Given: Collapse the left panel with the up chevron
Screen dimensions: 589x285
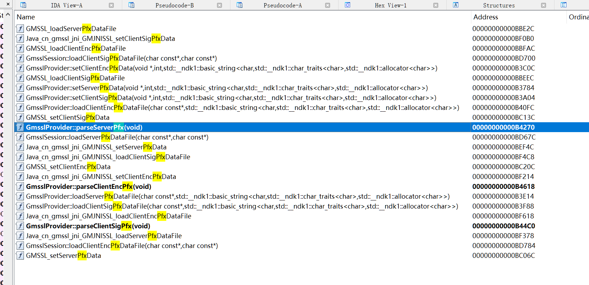Looking at the screenshot, I should [8, 15].
